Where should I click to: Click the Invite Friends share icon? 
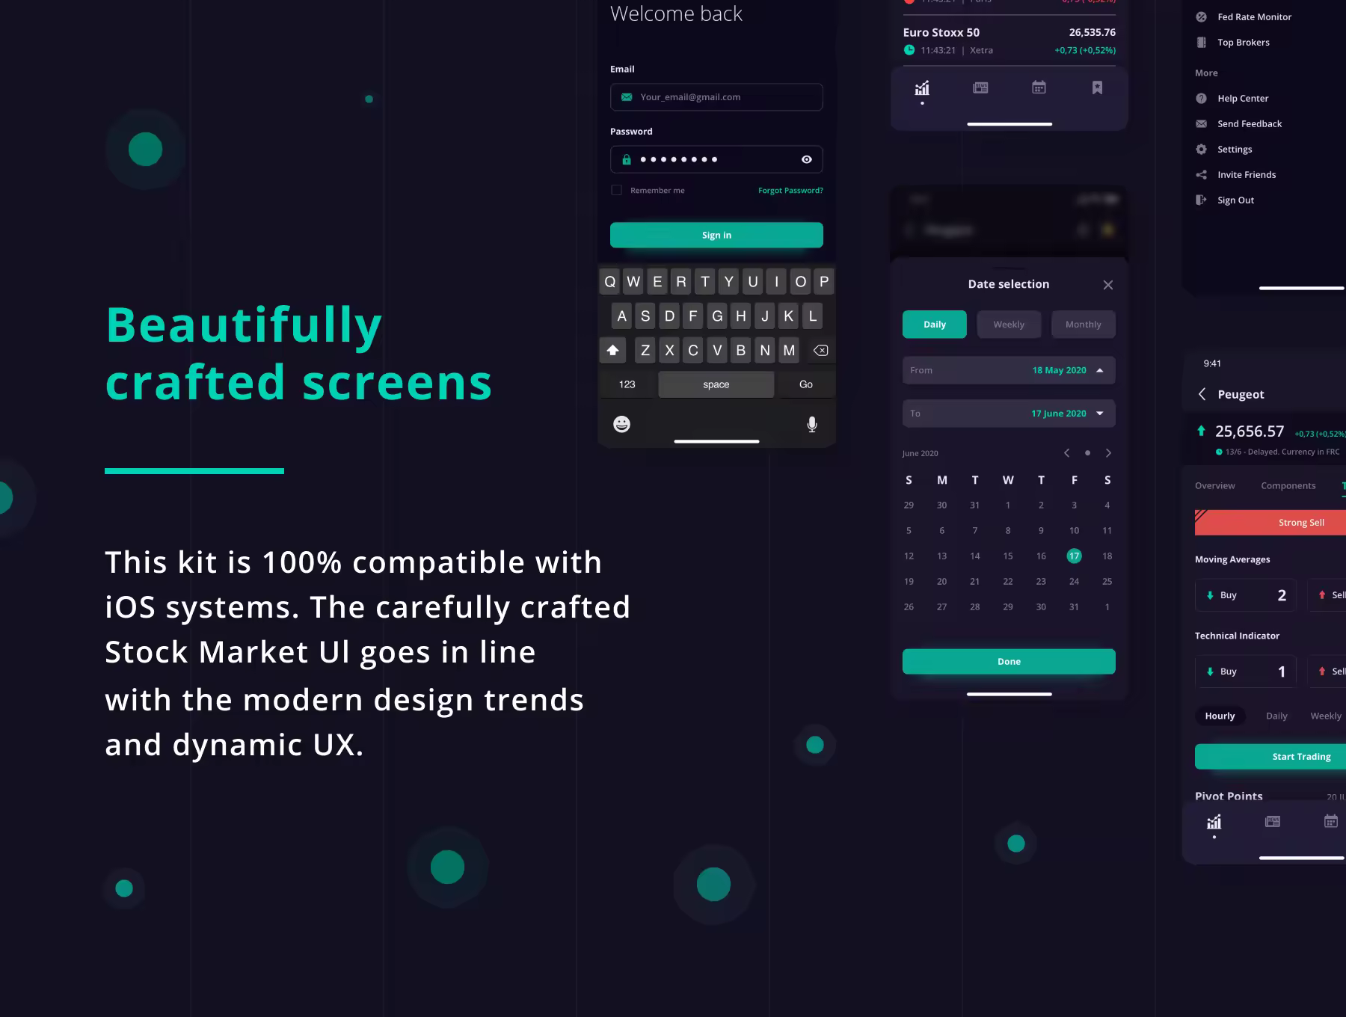coord(1201,175)
